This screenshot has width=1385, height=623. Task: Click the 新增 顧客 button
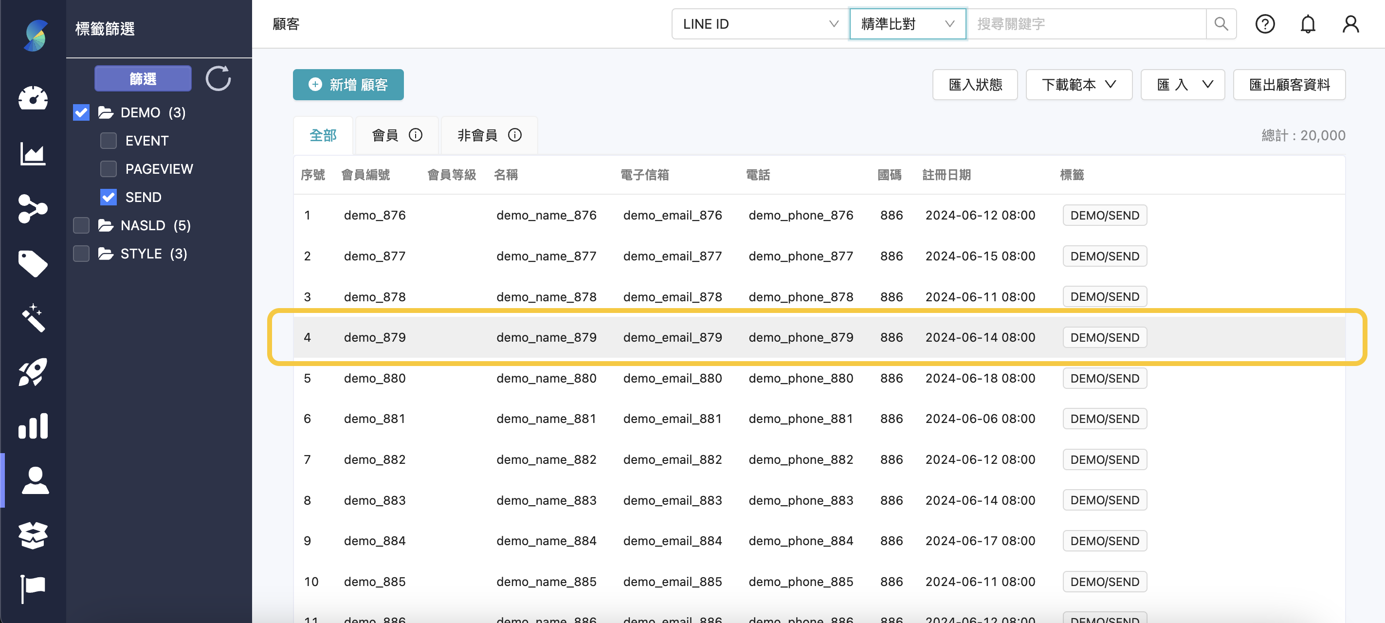point(348,85)
